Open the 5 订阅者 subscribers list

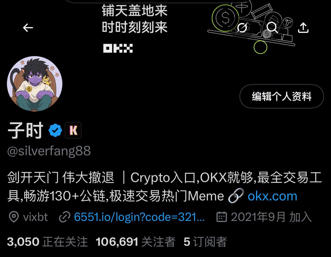(x=205, y=242)
